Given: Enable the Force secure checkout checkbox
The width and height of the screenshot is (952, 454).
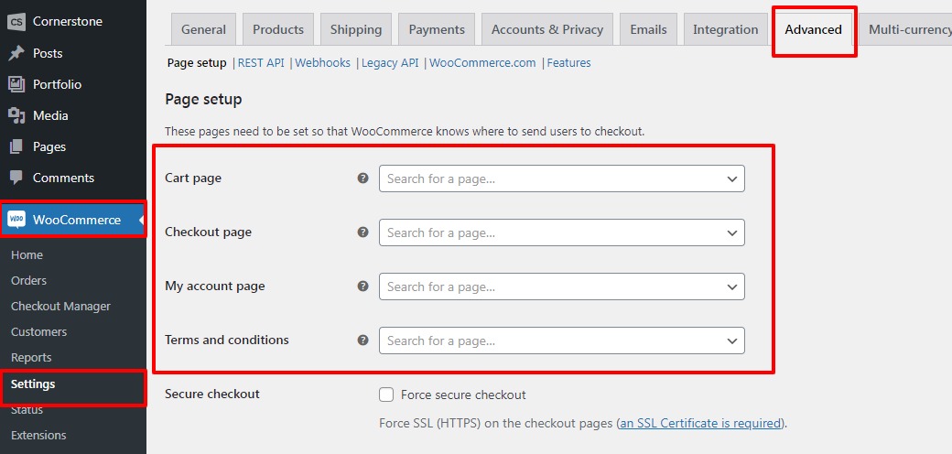Looking at the screenshot, I should (387, 395).
